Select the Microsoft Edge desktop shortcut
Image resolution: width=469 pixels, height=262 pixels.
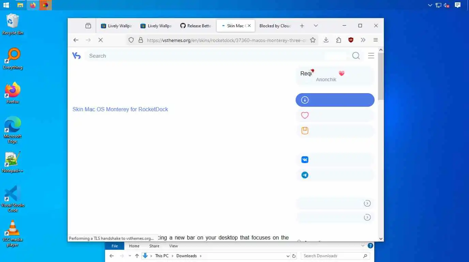point(13,130)
